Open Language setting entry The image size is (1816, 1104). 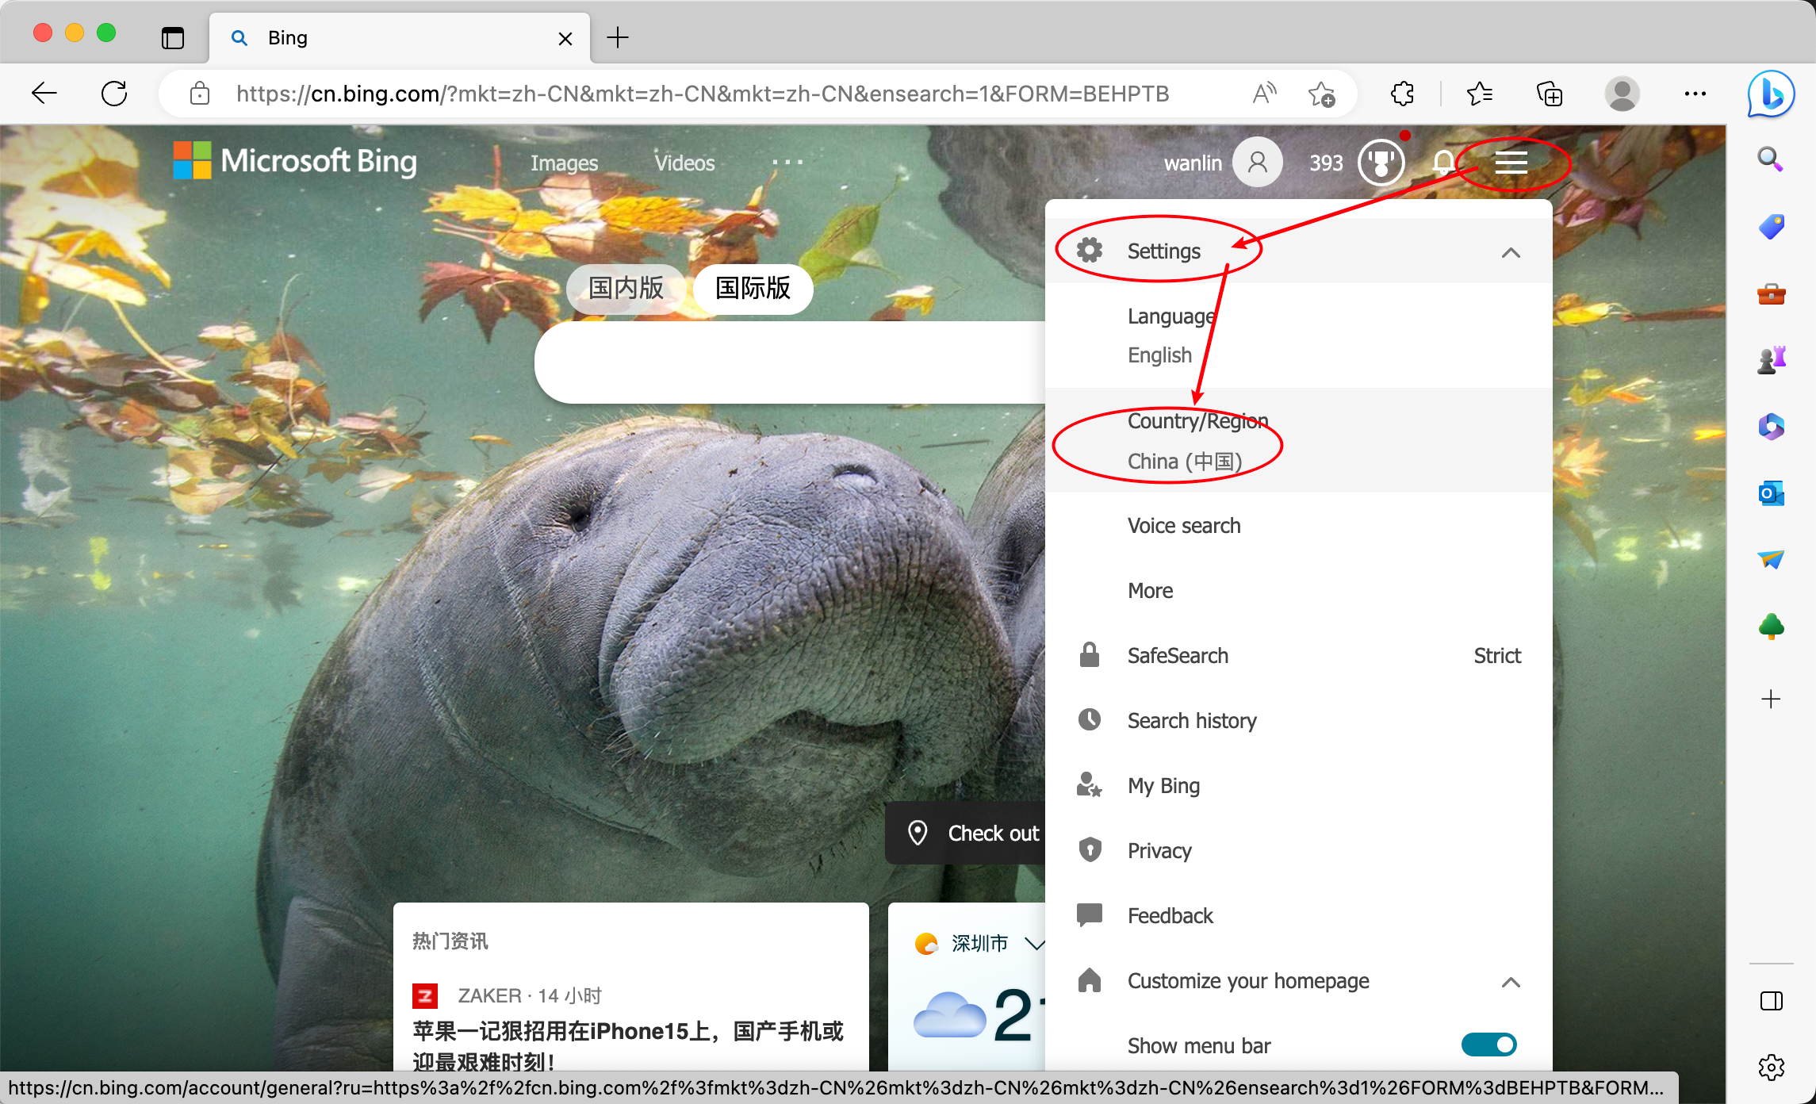click(1298, 335)
